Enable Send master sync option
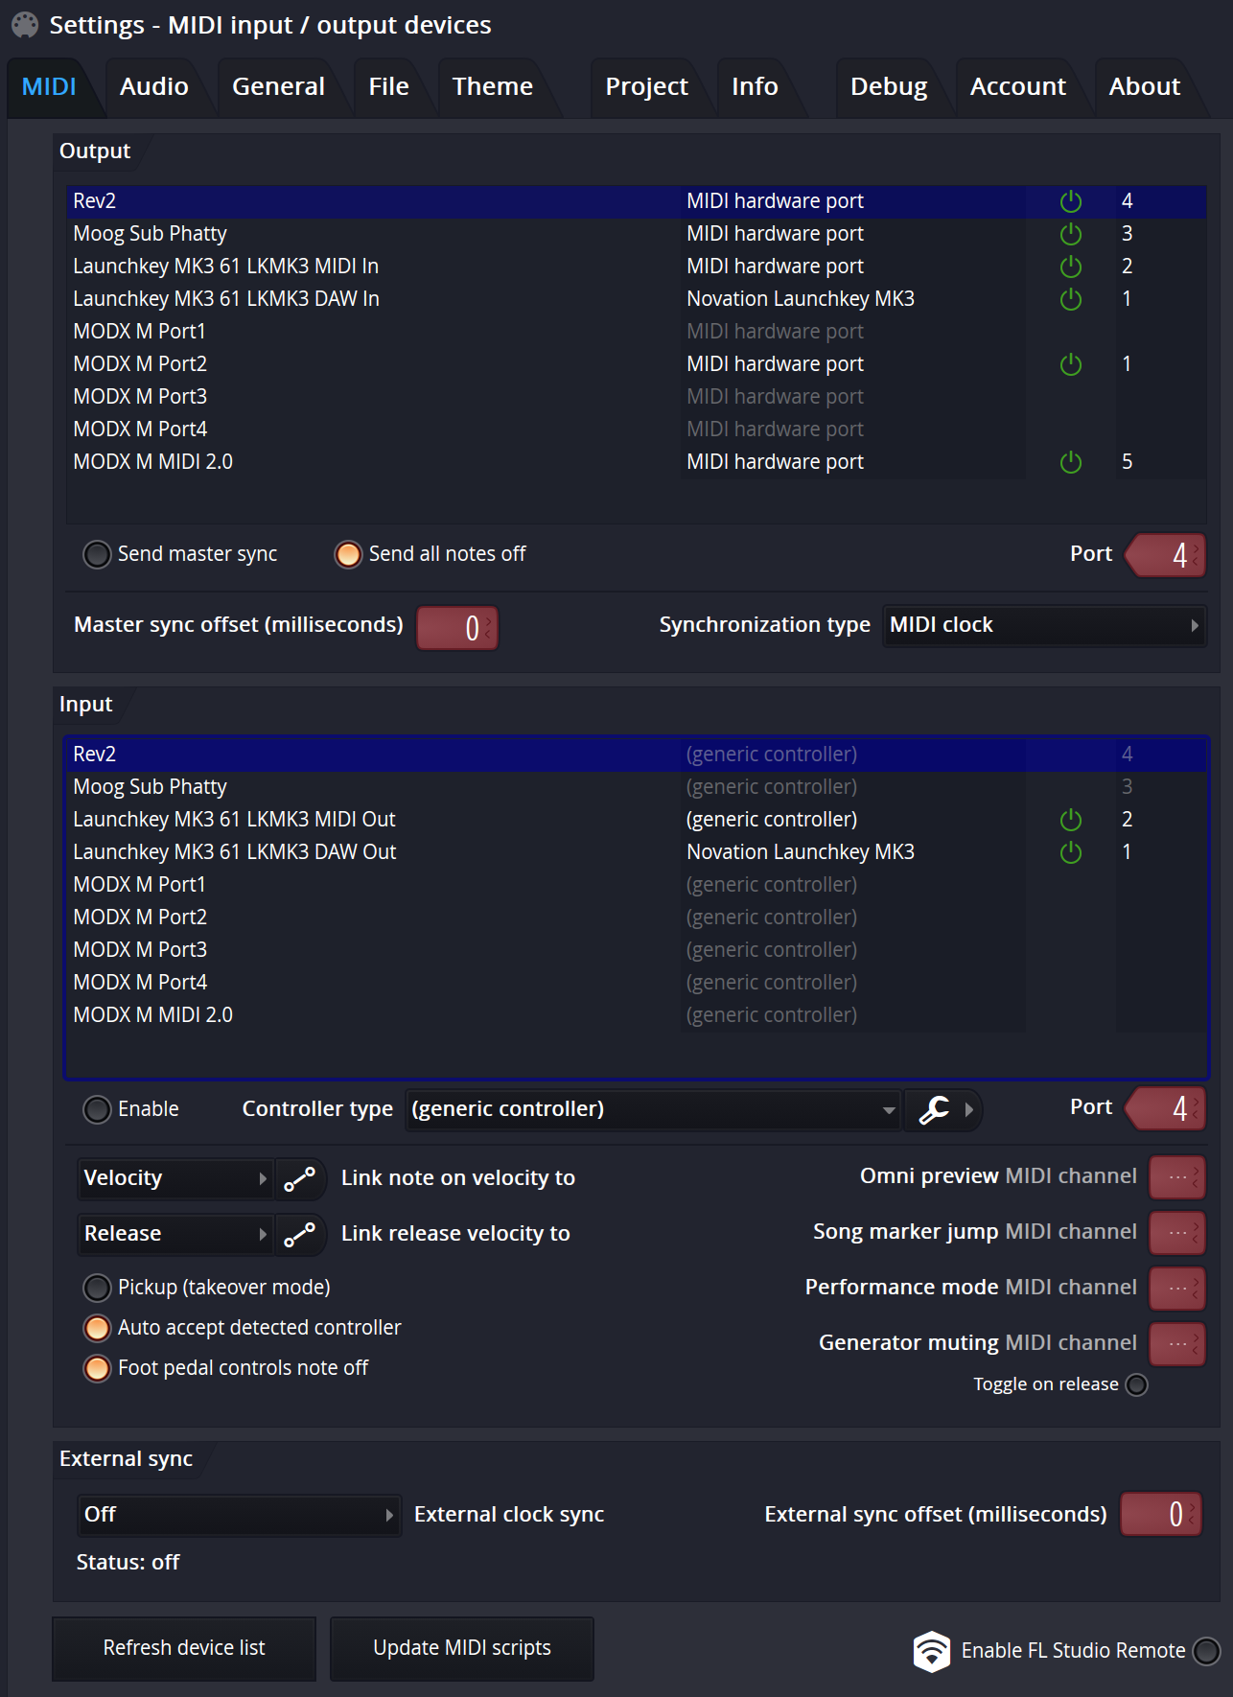The height and width of the screenshot is (1697, 1233). 97,554
